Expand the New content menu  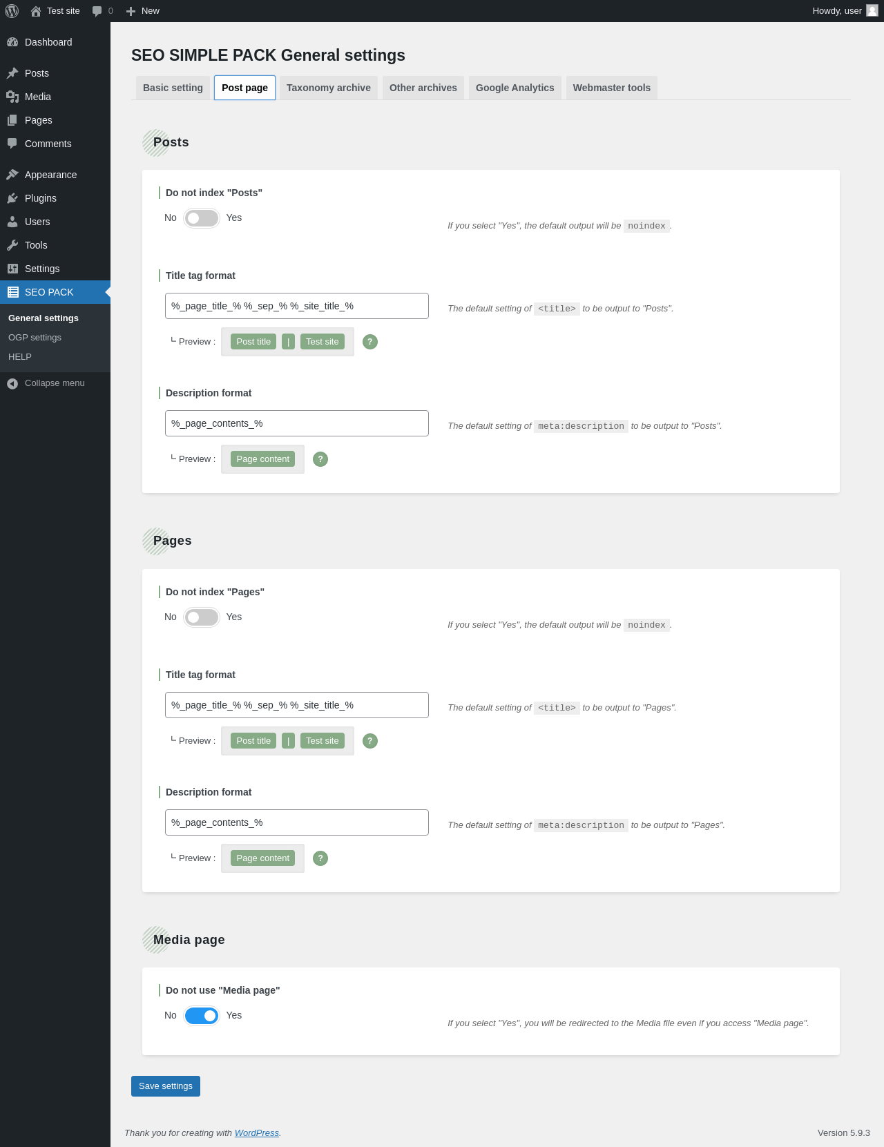click(143, 11)
